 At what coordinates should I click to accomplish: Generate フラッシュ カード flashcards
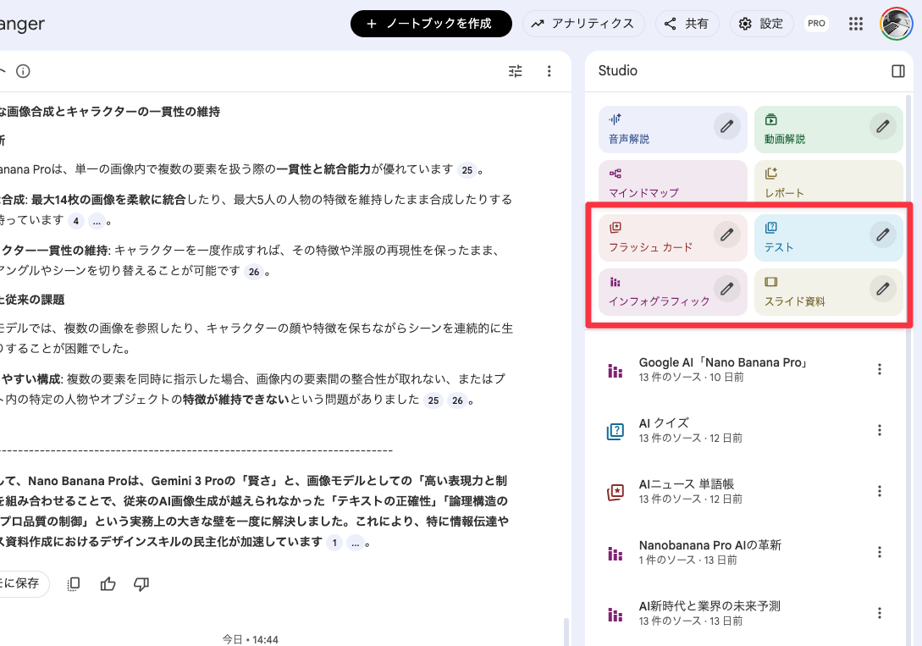click(x=652, y=237)
